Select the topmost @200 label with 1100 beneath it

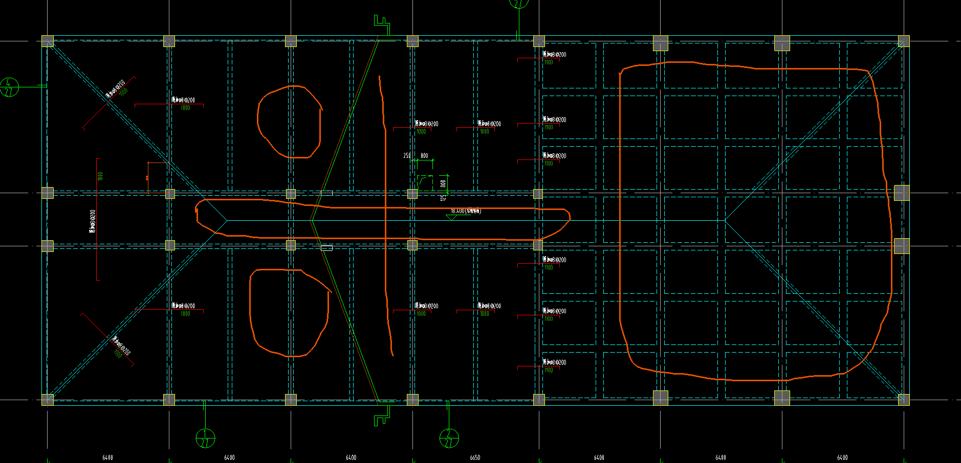555,54
